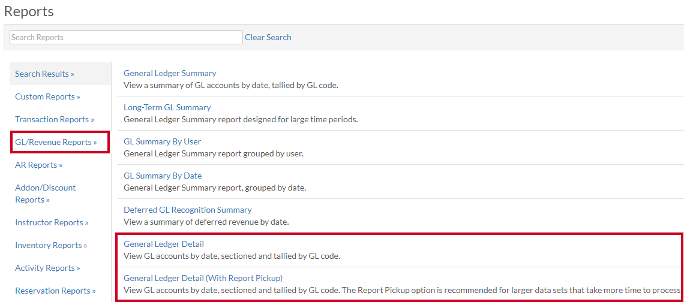The image size is (684, 302).
Task: Click the Search Reports input field
Action: [x=126, y=38]
